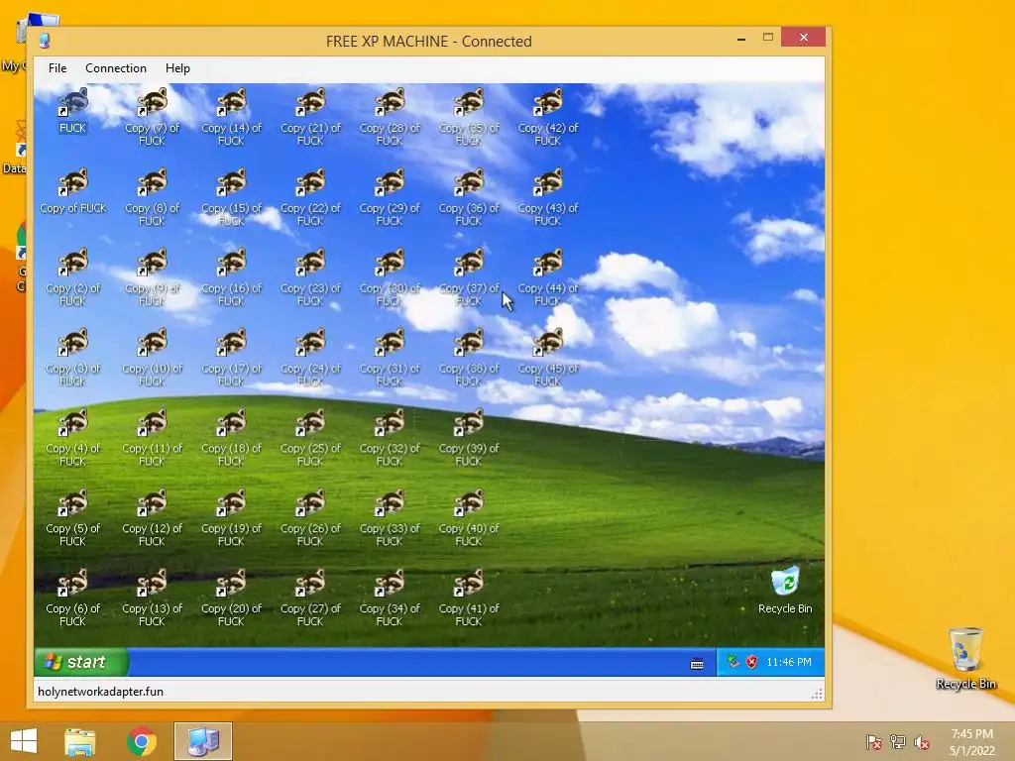Click the host network tray icon
The height and width of the screenshot is (761, 1015).
point(898,742)
